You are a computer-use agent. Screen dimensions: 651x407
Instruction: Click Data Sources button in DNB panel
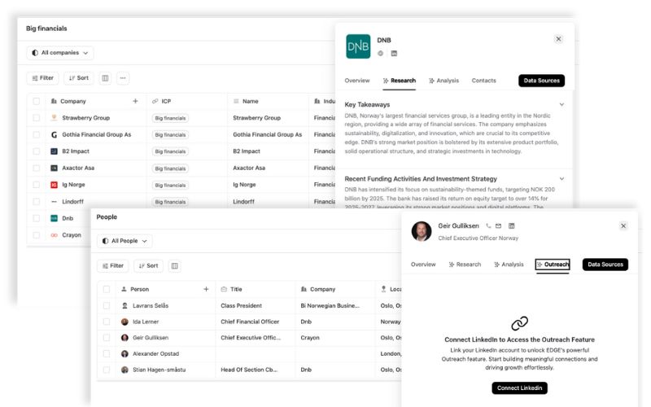(541, 81)
